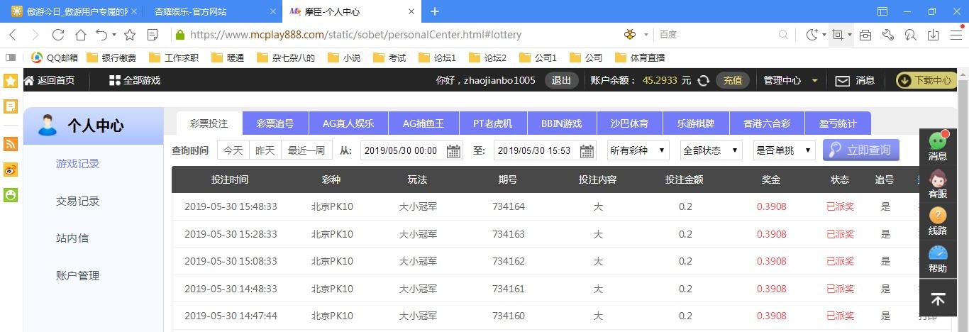
Task: Open 全部游戏 menu
Action: click(135, 80)
